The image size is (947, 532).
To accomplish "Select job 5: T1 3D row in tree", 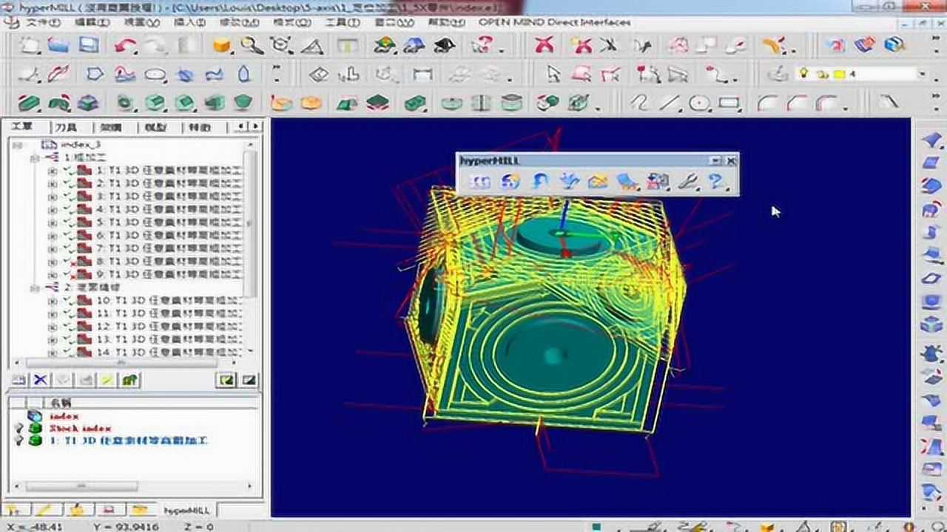I will pos(169,222).
